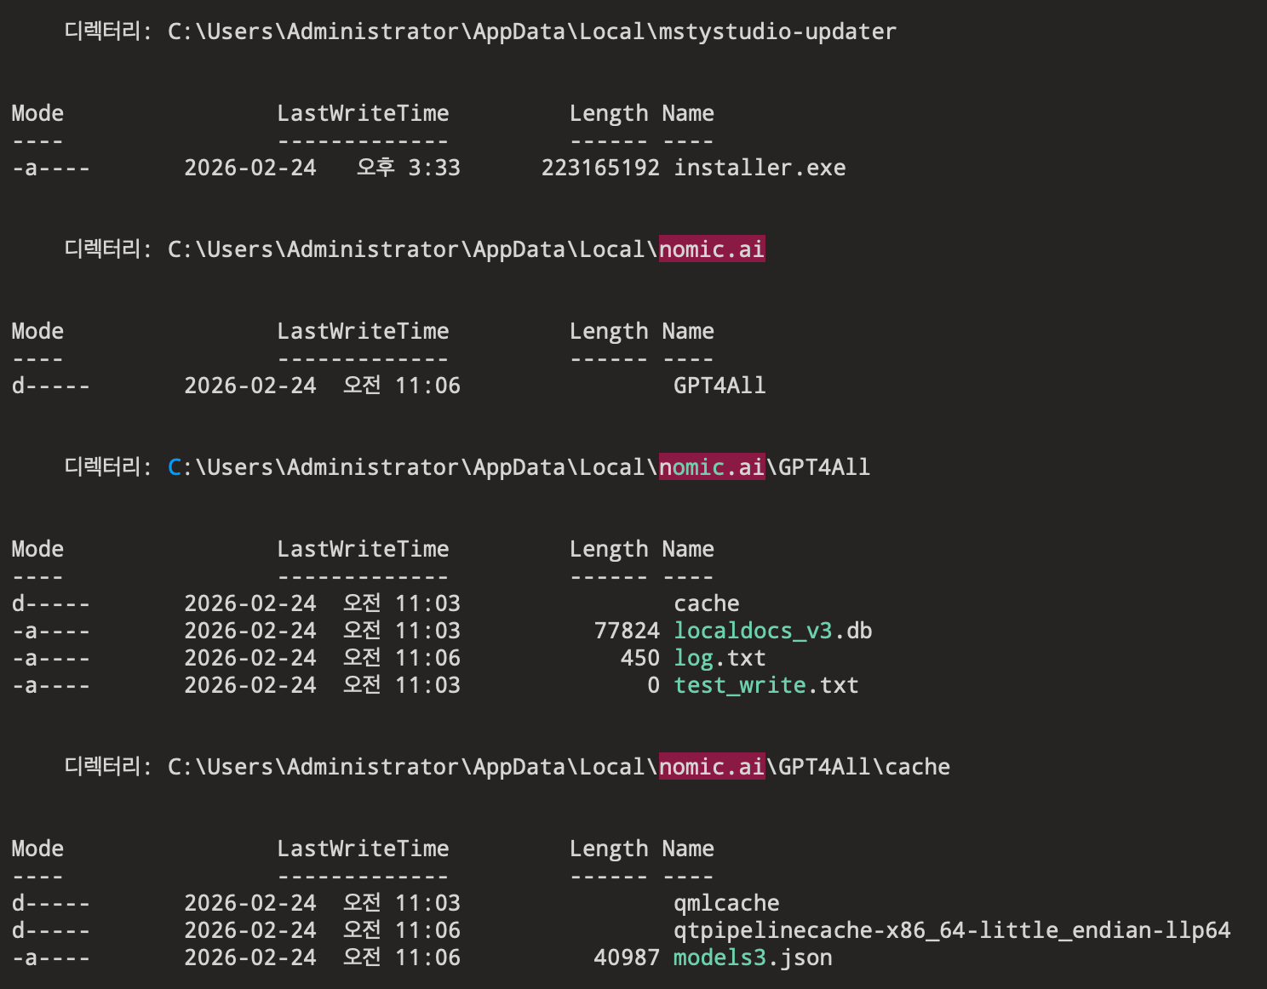Click the date 2026-02-24 in test_write.txt row
Viewport: 1267px width, 989px height.
[x=250, y=685]
